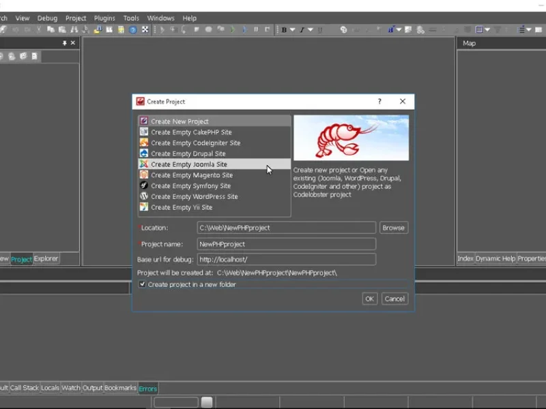Open the font color dropdown arrow
The height and width of the screenshot is (409, 546).
399,29
